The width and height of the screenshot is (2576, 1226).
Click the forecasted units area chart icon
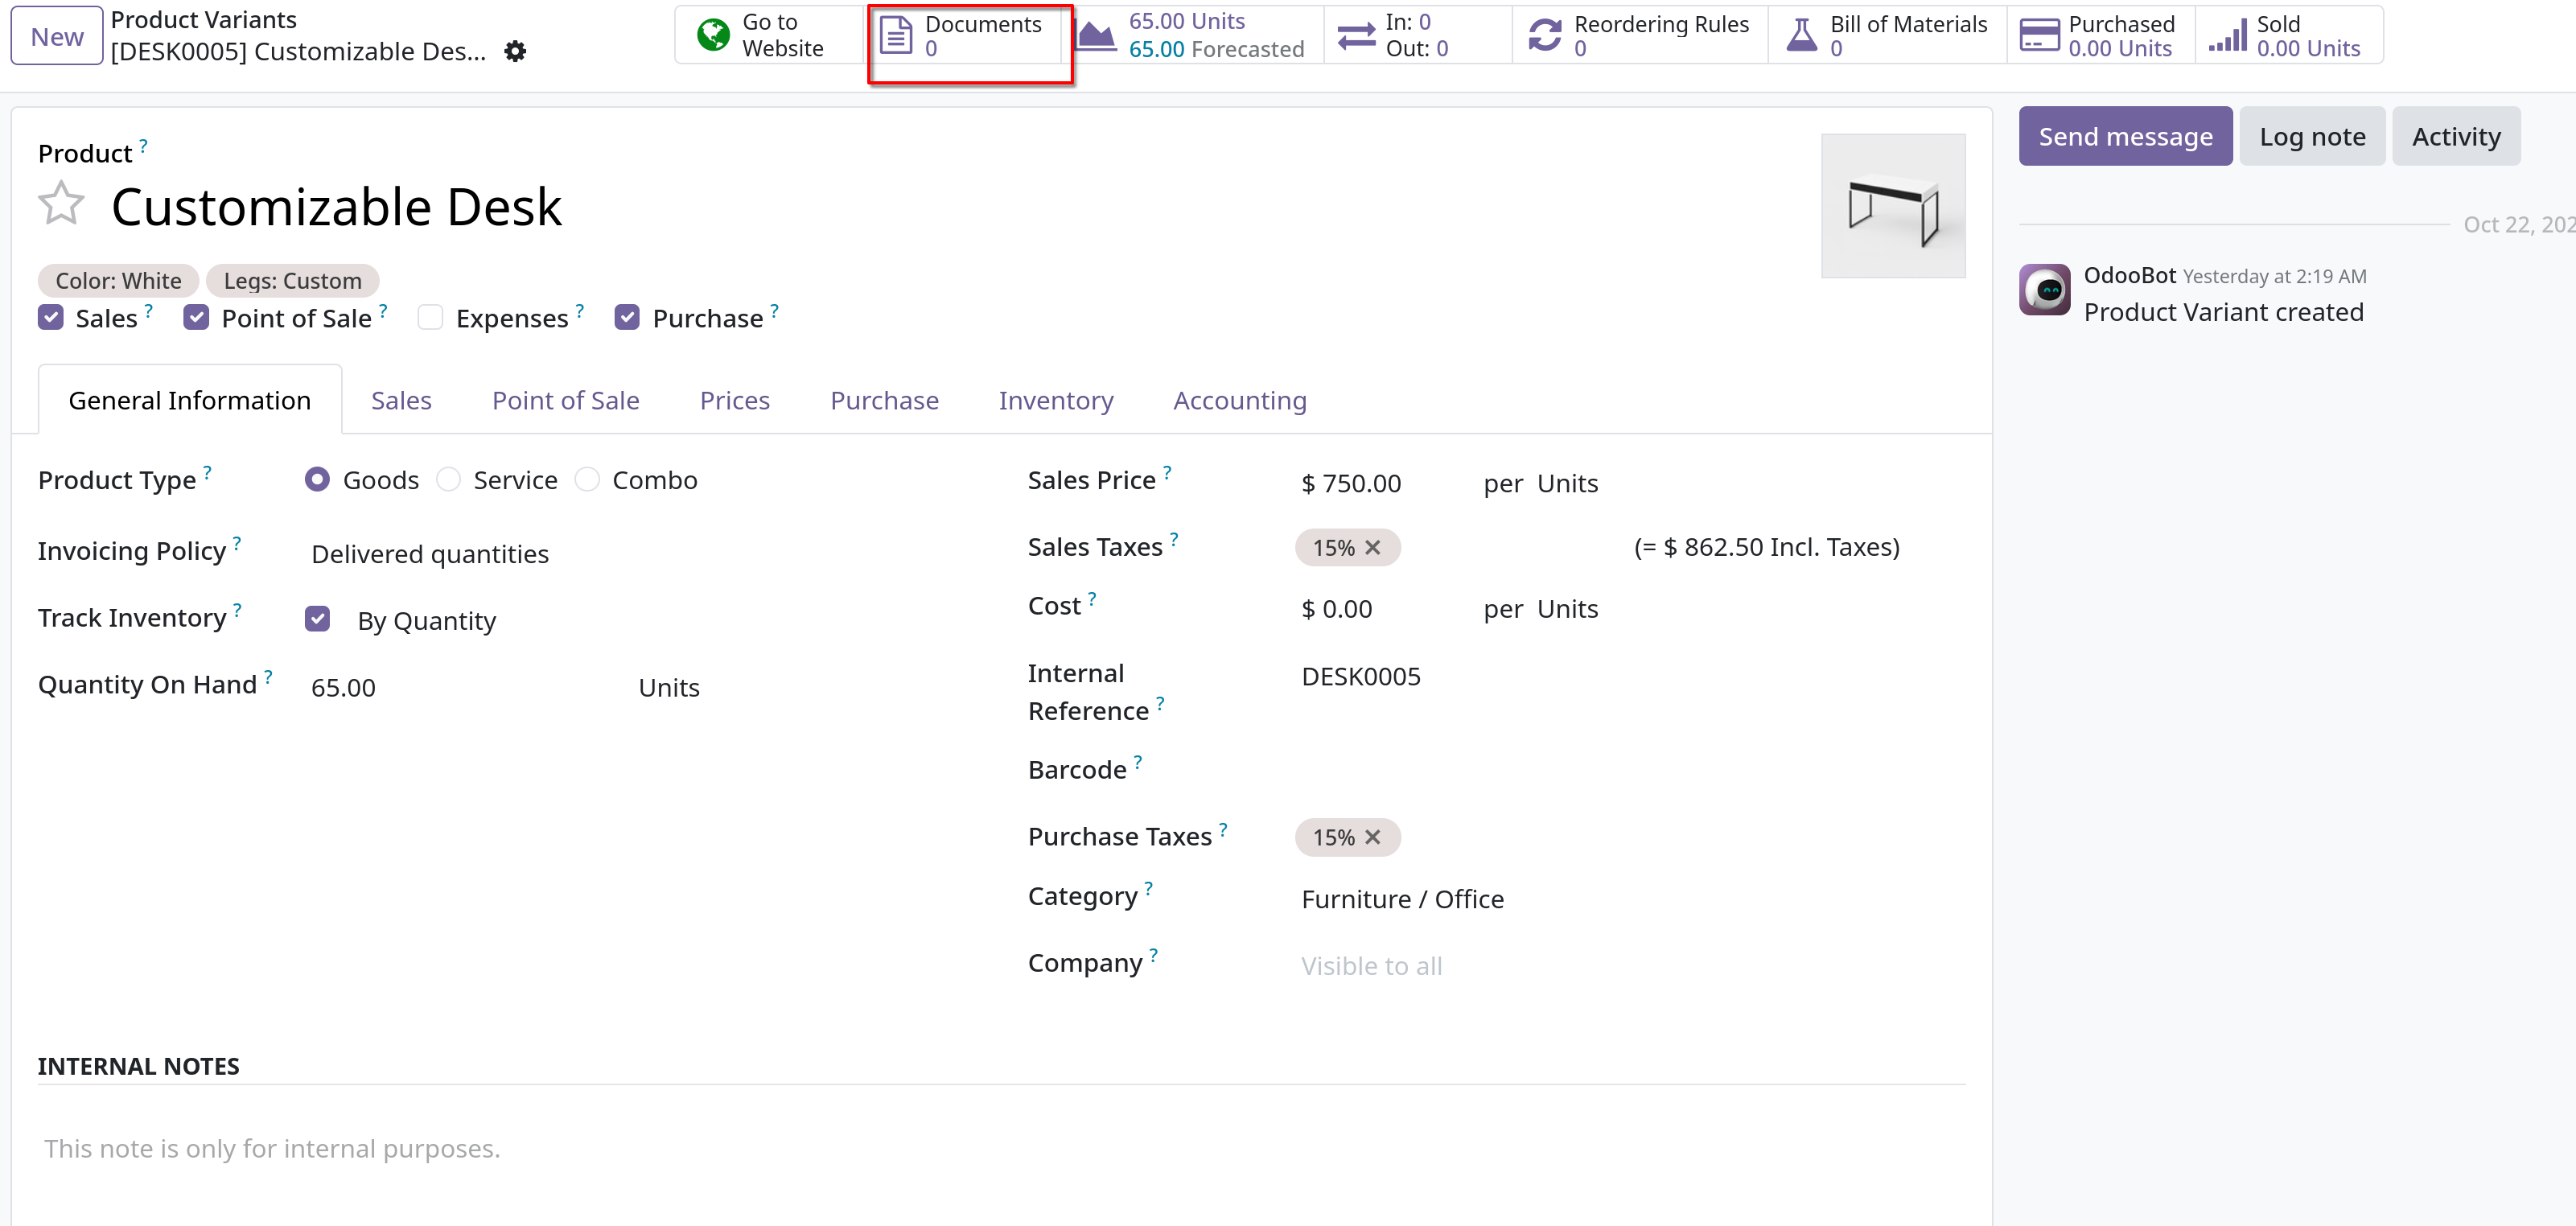tap(1096, 35)
